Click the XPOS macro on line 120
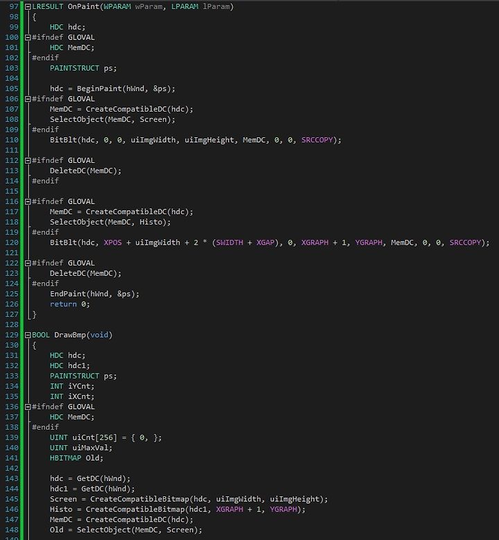This screenshot has width=499, height=540. (x=112, y=243)
